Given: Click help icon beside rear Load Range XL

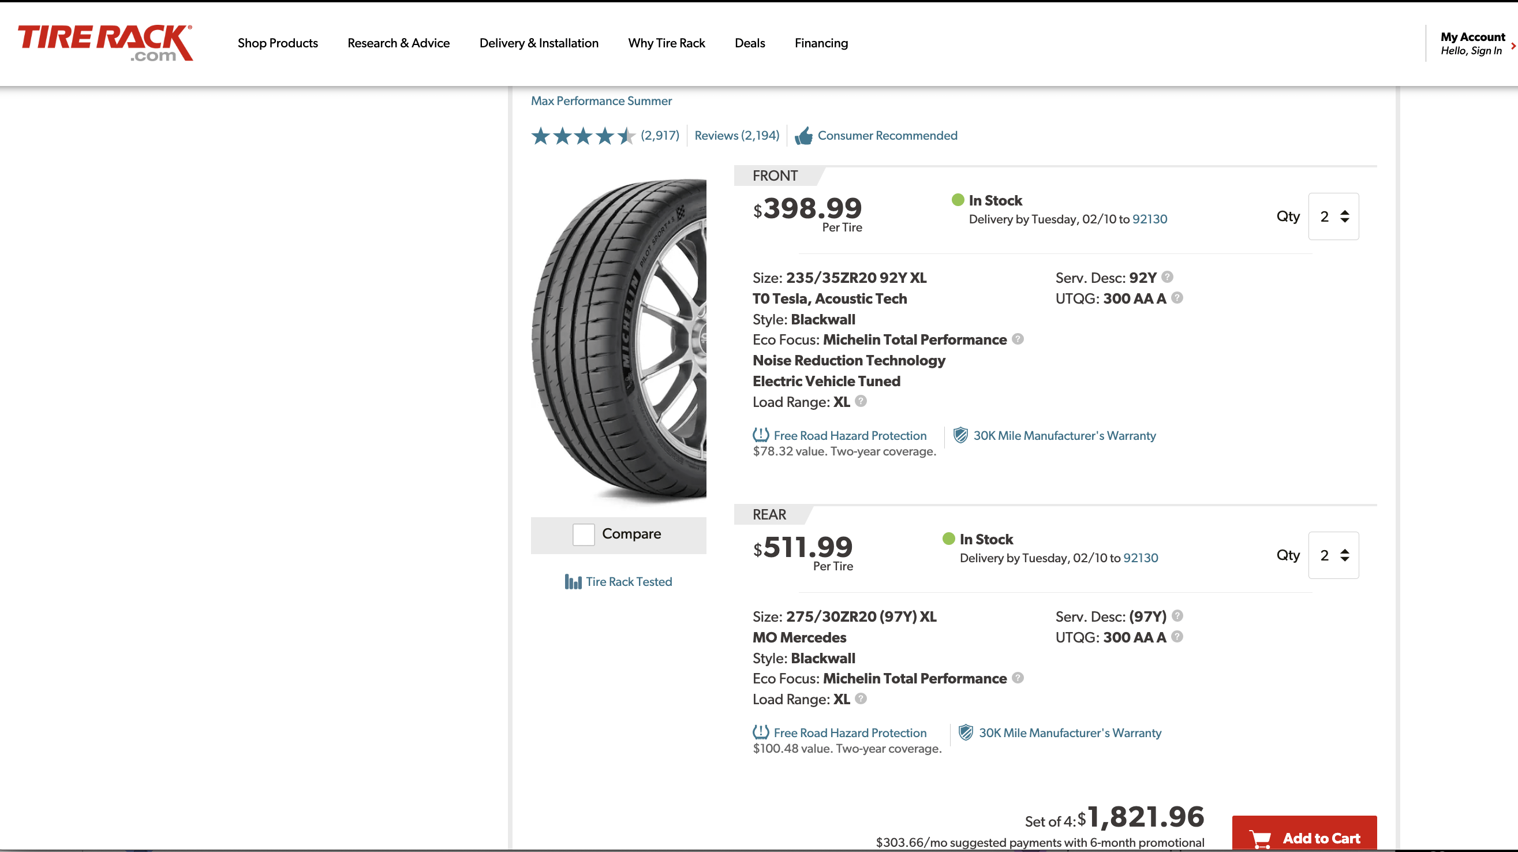Looking at the screenshot, I should click(x=861, y=698).
